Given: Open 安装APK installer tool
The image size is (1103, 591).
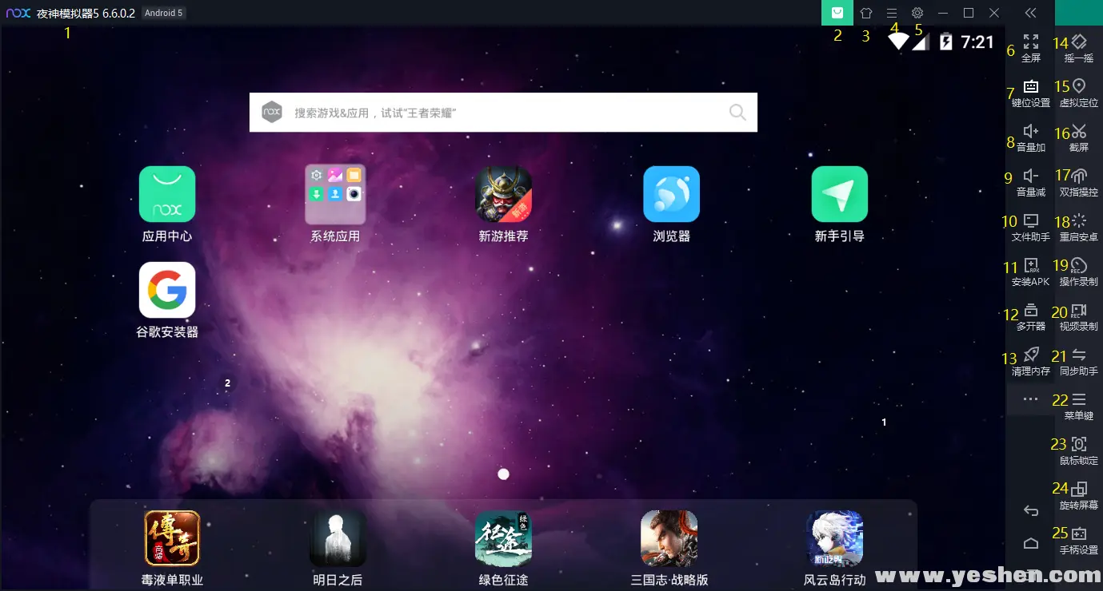Looking at the screenshot, I should [1030, 267].
